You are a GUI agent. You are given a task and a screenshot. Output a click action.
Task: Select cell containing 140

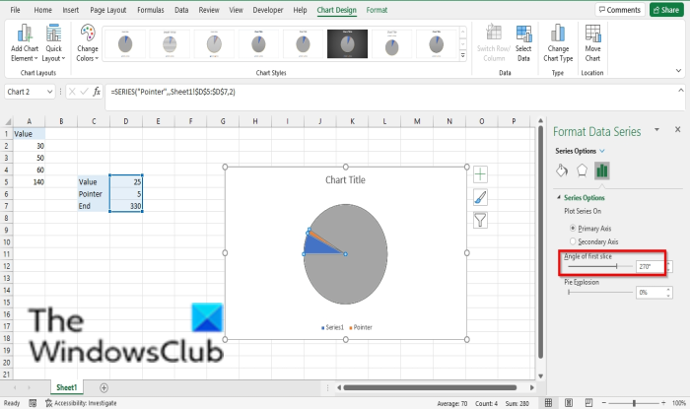click(29, 181)
